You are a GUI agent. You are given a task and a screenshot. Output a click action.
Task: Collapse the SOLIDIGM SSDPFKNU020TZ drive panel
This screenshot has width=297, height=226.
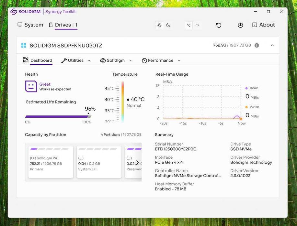(x=272, y=45)
